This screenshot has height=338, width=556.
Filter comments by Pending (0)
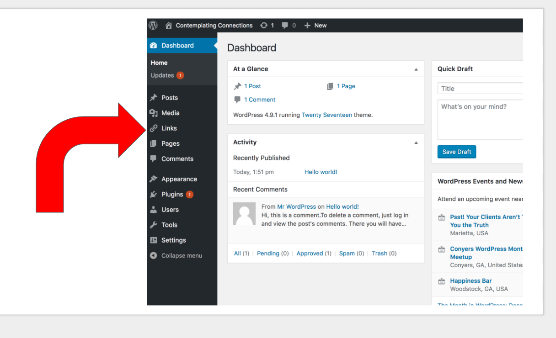click(273, 253)
